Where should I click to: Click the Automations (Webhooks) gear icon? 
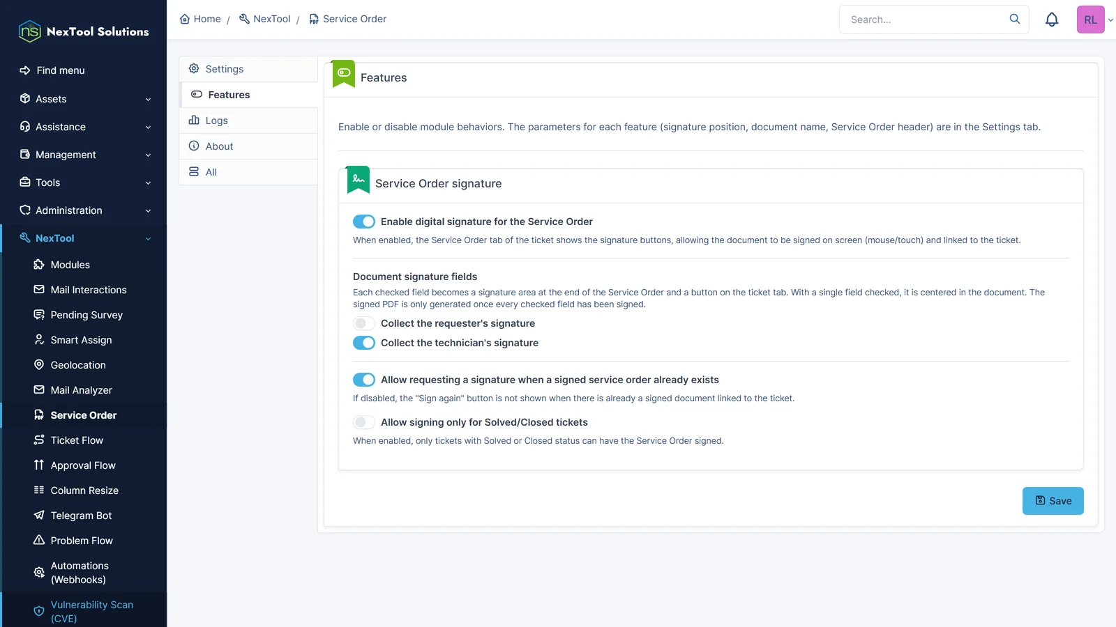[39, 573]
